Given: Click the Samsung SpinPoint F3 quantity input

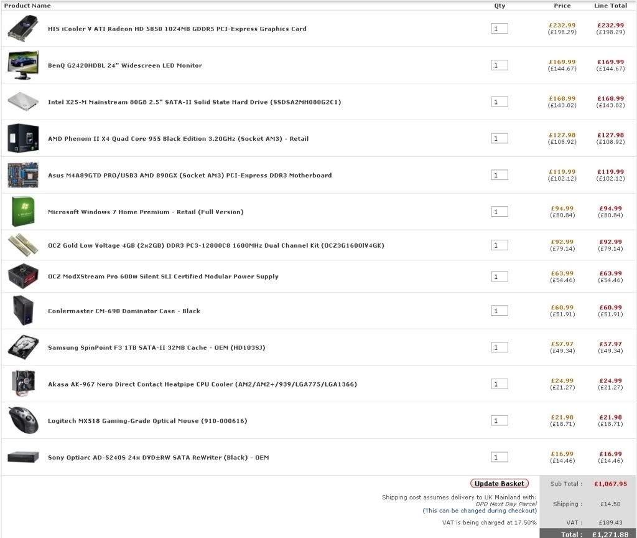Looking at the screenshot, I should [500, 347].
